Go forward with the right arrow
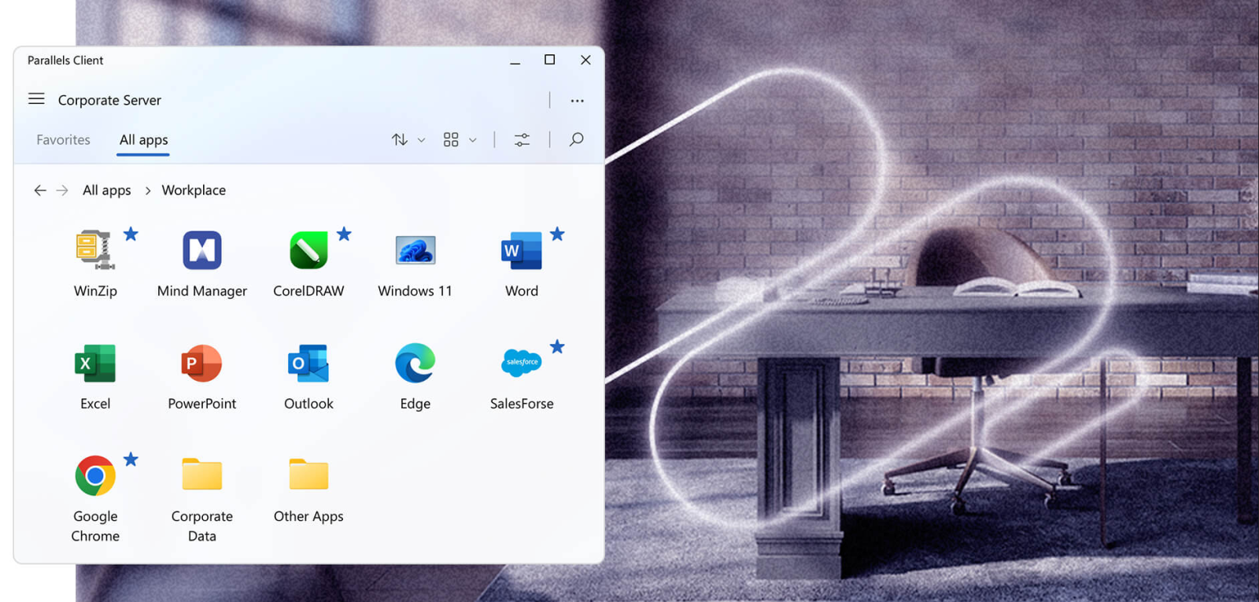Image resolution: width=1259 pixels, height=602 pixels. [x=62, y=190]
